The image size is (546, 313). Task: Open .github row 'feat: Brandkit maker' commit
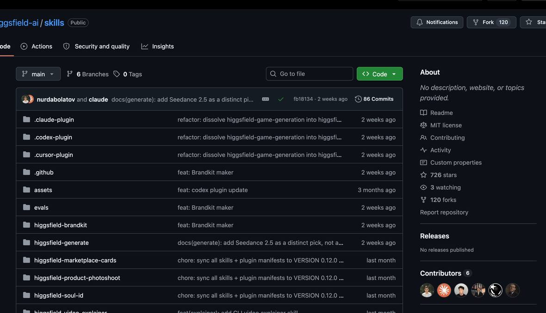click(205, 173)
